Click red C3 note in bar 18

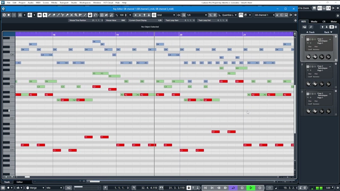click(96, 87)
